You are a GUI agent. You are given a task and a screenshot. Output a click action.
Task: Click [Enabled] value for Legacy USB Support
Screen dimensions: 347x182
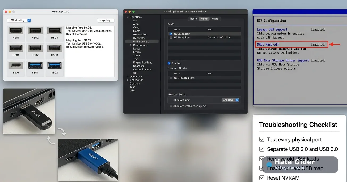coord(318,30)
